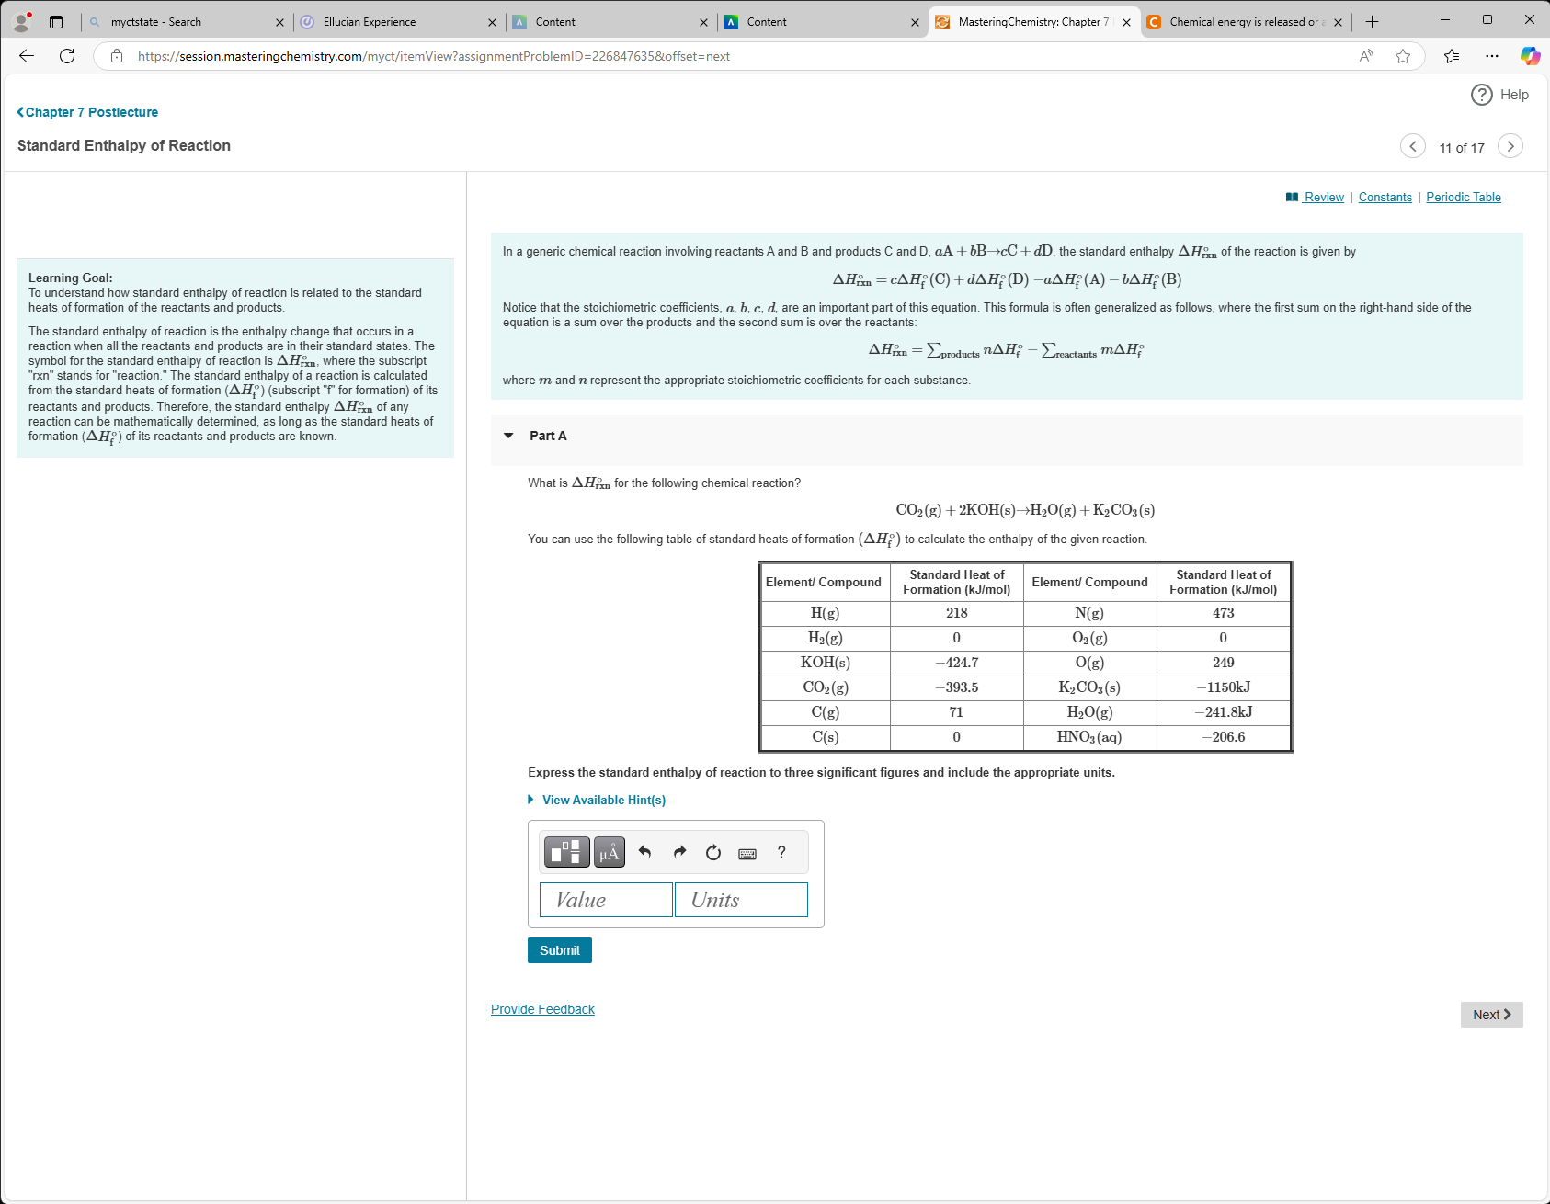
Task: Reset the answer using the circular arrow icon
Action: (712, 851)
